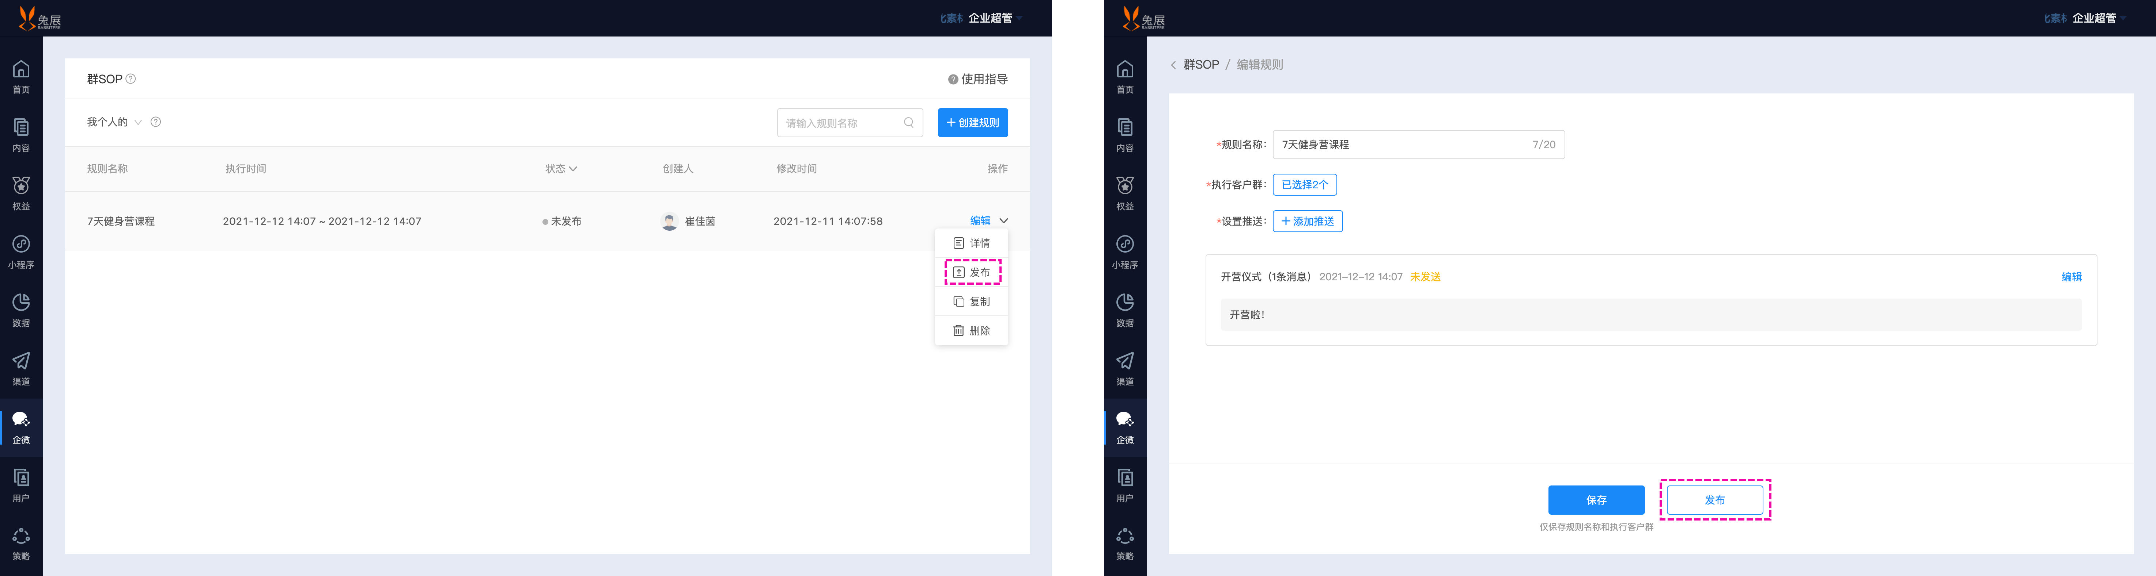Open 使用指导 link
This screenshot has width=2156, height=576.
pyautogui.click(x=977, y=80)
